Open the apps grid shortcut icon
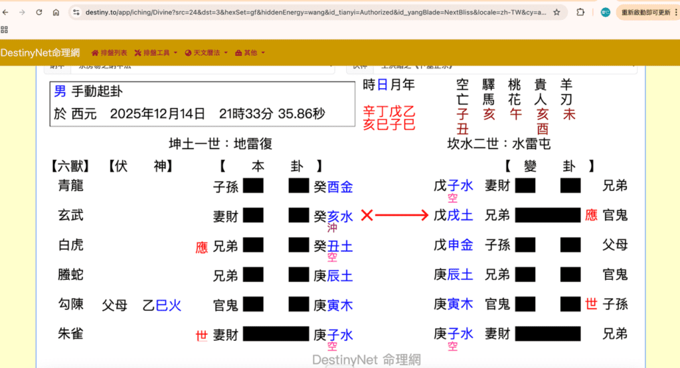Screen dimensions: 680x368 pos(5,30)
